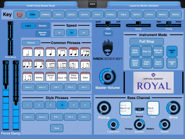Turn Legato Off
The width and height of the screenshot is (185, 139).
coord(172,63)
